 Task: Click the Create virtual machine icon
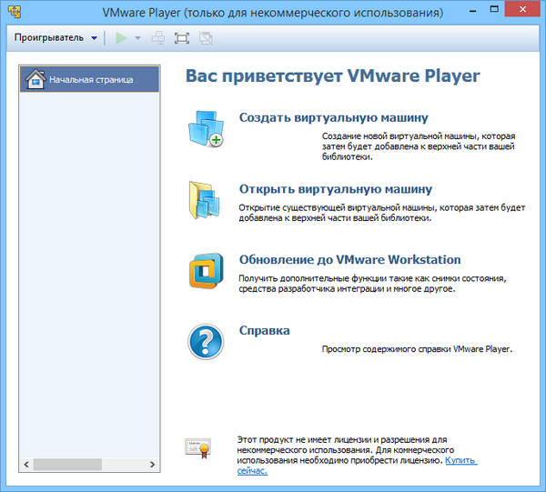(x=205, y=128)
